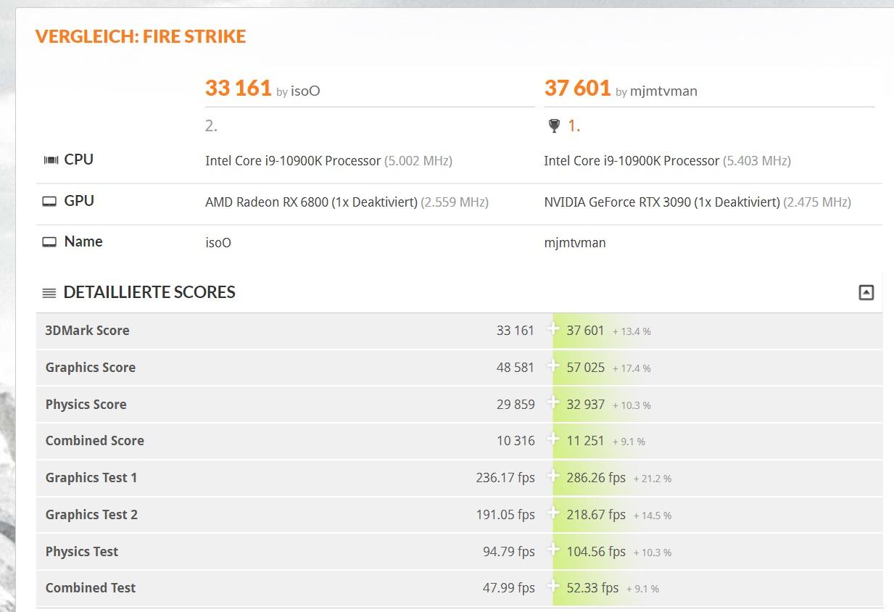Click the 94.79 fps value
The image size is (894, 612).
[509, 552]
